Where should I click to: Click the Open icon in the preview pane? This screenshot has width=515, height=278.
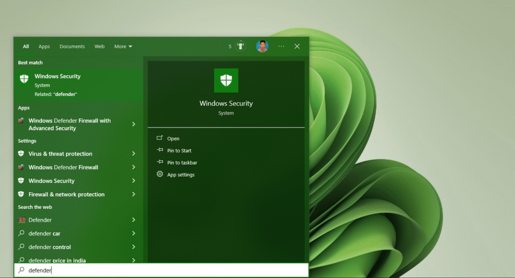(x=159, y=138)
